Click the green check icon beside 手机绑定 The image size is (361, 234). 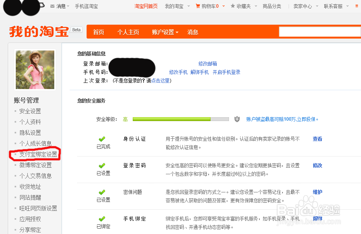coord(102,218)
